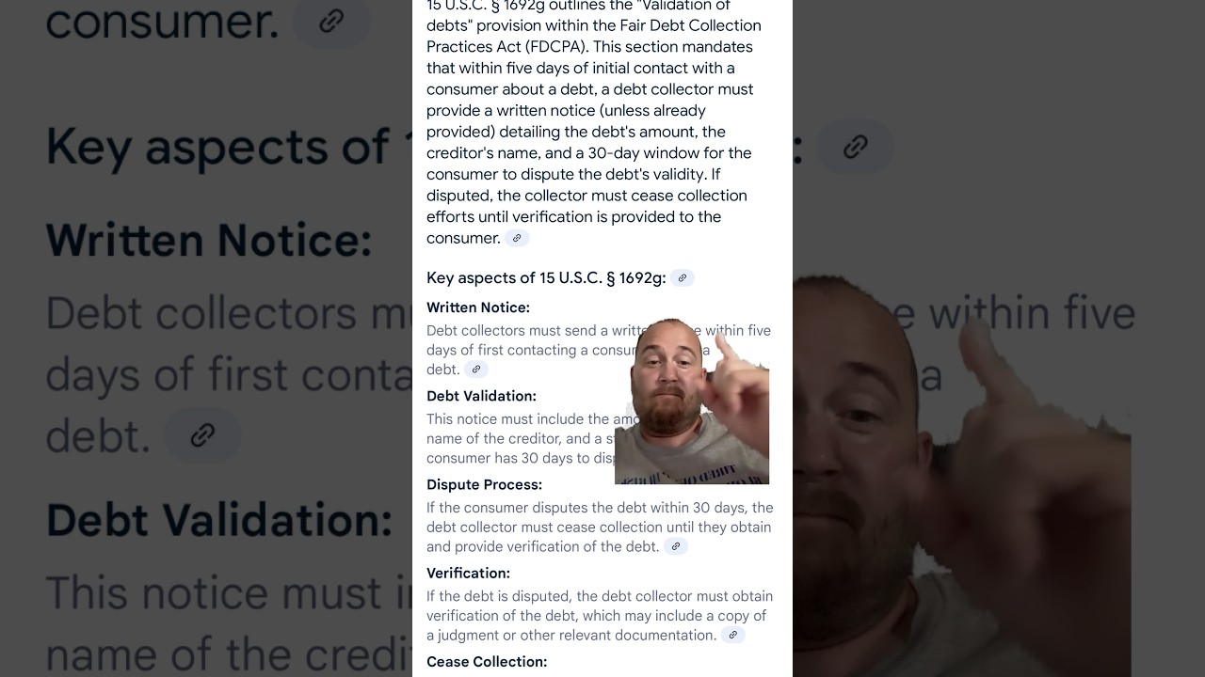1205x677 pixels.
Task: Click the large blurred link icon after 'debt.'
Action: [x=202, y=435]
